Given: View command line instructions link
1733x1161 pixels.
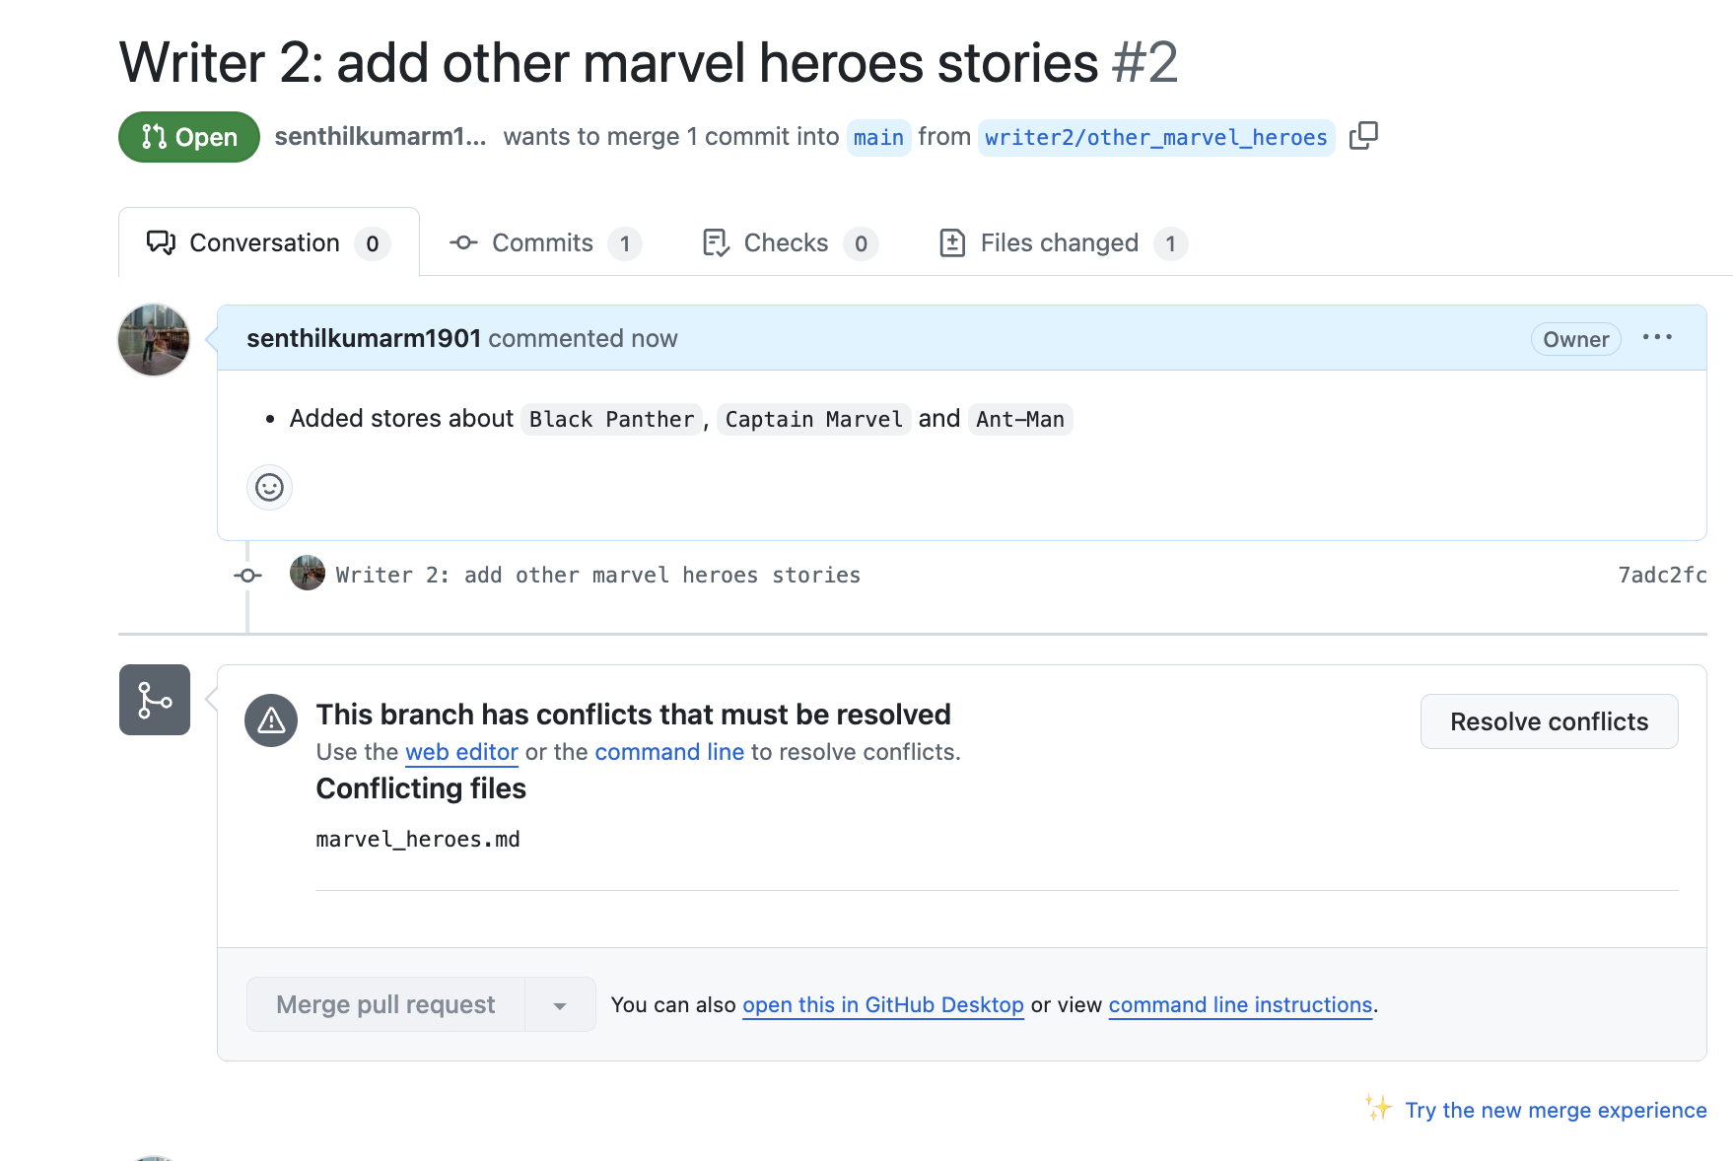Looking at the screenshot, I should coord(1240,1005).
